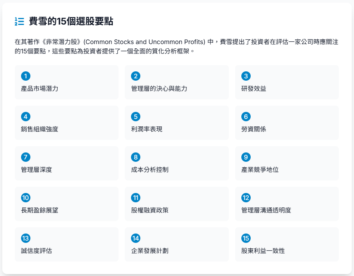Click the number 8 badge icon

(136, 157)
